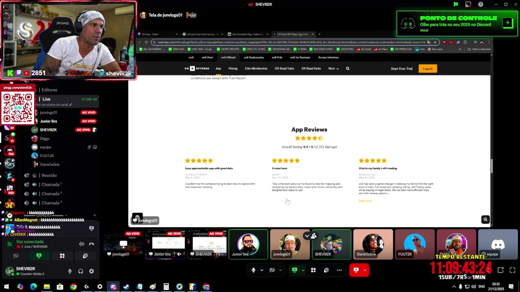Open Elite Membership in onX navigation
520x292 pixels.
pos(256,69)
